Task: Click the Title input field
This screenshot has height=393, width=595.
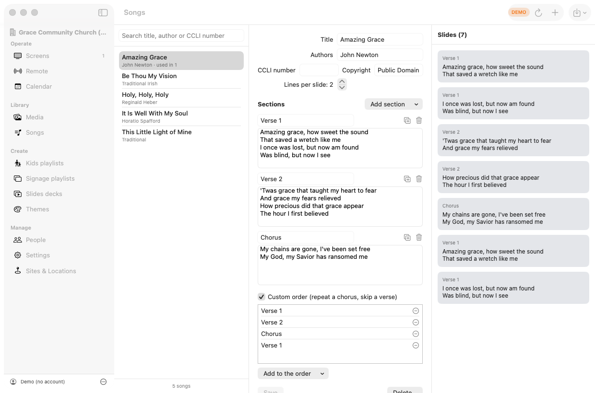Action: (380, 39)
